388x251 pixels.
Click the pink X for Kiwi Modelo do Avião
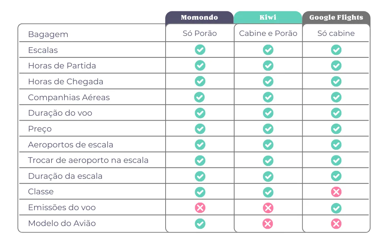(268, 223)
